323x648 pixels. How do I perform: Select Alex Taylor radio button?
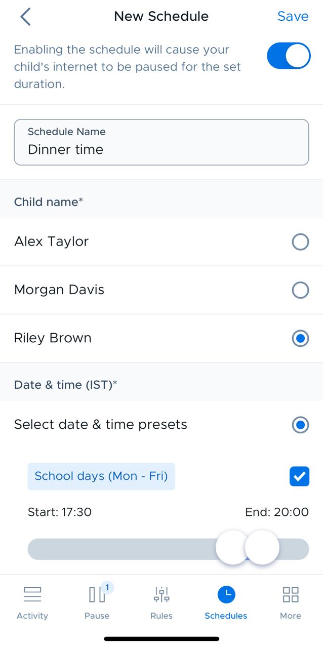[x=300, y=242]
